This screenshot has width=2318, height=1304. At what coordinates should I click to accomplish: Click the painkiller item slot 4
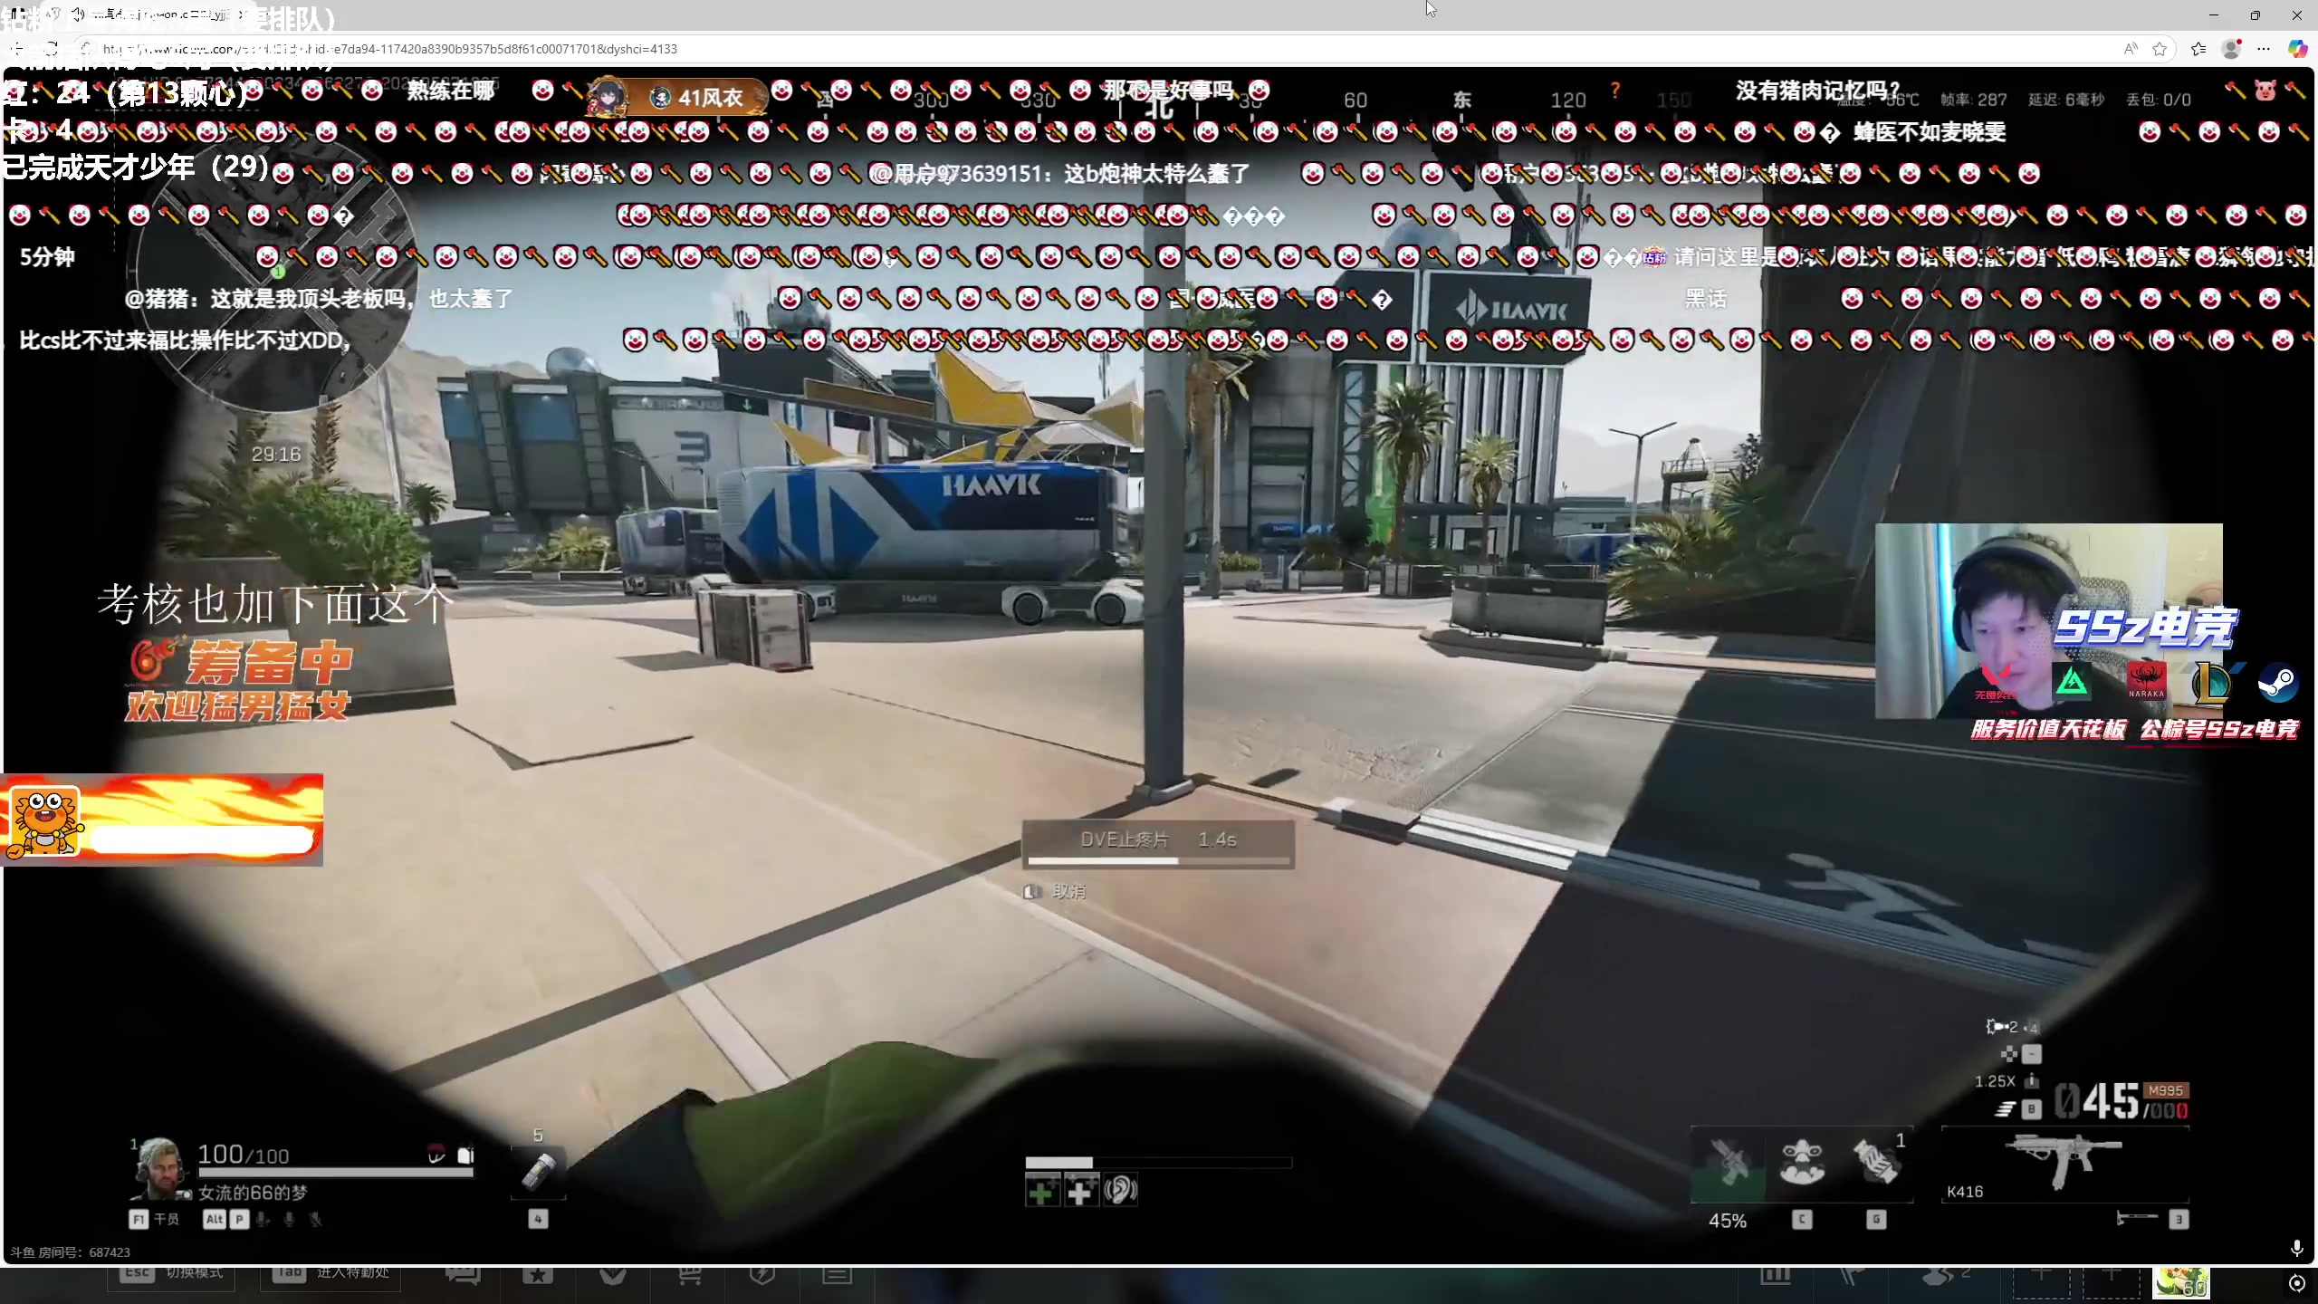(539, 1171)
